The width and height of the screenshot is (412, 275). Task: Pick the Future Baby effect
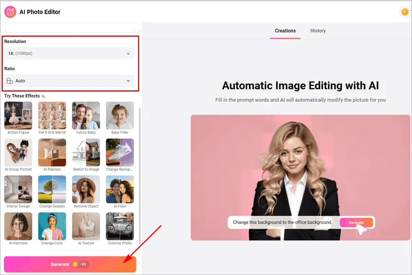(x=86, y=116)
